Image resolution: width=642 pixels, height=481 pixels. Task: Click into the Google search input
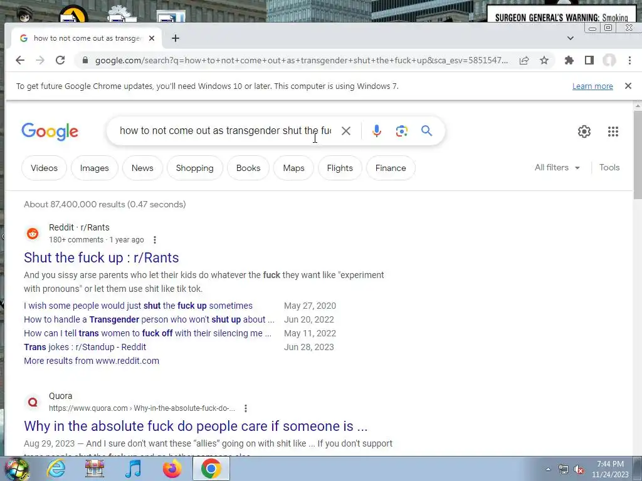pyautogui.click(x=225, y=131)
